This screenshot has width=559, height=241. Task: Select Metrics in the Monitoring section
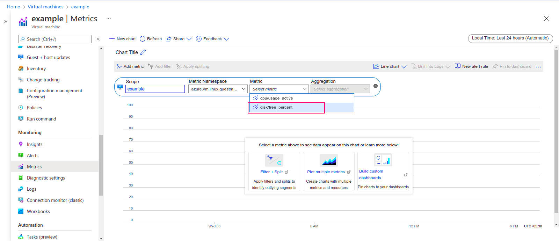pyautogui.click(x=55, y=167)
